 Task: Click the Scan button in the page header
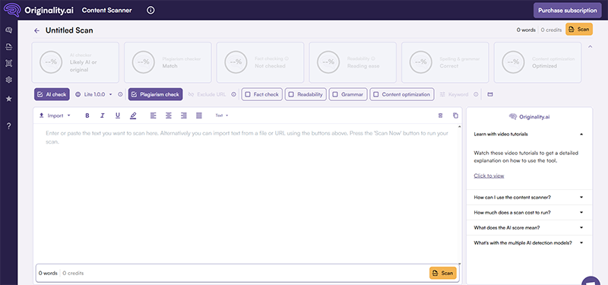tap(579, 30)
